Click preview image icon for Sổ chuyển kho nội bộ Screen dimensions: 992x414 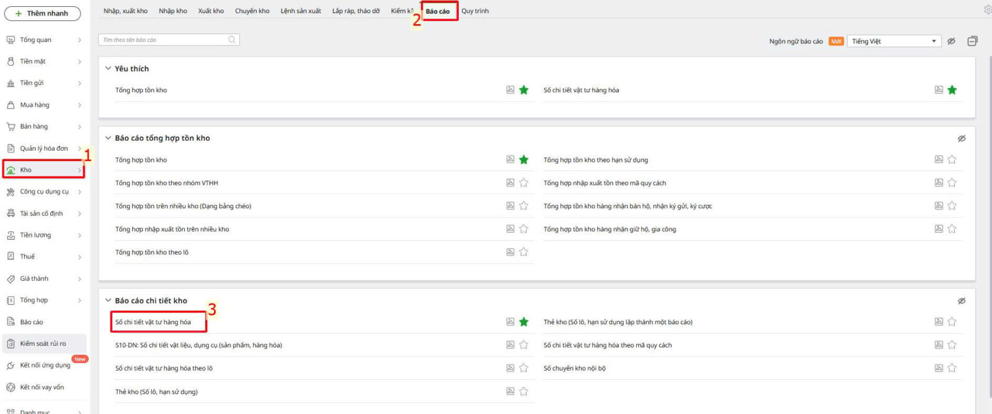[939, 368]
